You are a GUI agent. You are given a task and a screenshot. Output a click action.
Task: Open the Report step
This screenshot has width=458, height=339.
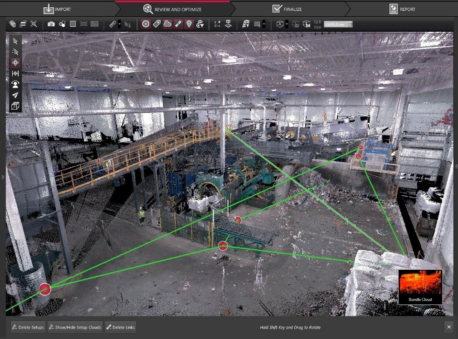pyautogui.click(x=402, y=9)
